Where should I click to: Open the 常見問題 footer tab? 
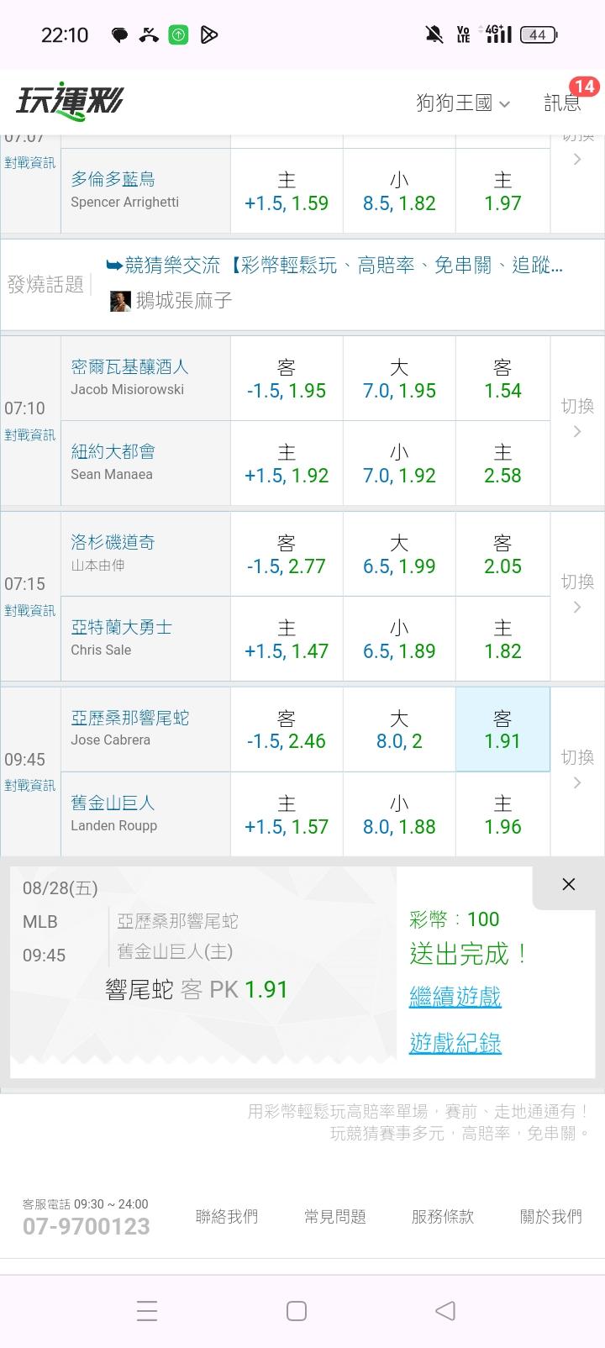(x=334, y=1216)
